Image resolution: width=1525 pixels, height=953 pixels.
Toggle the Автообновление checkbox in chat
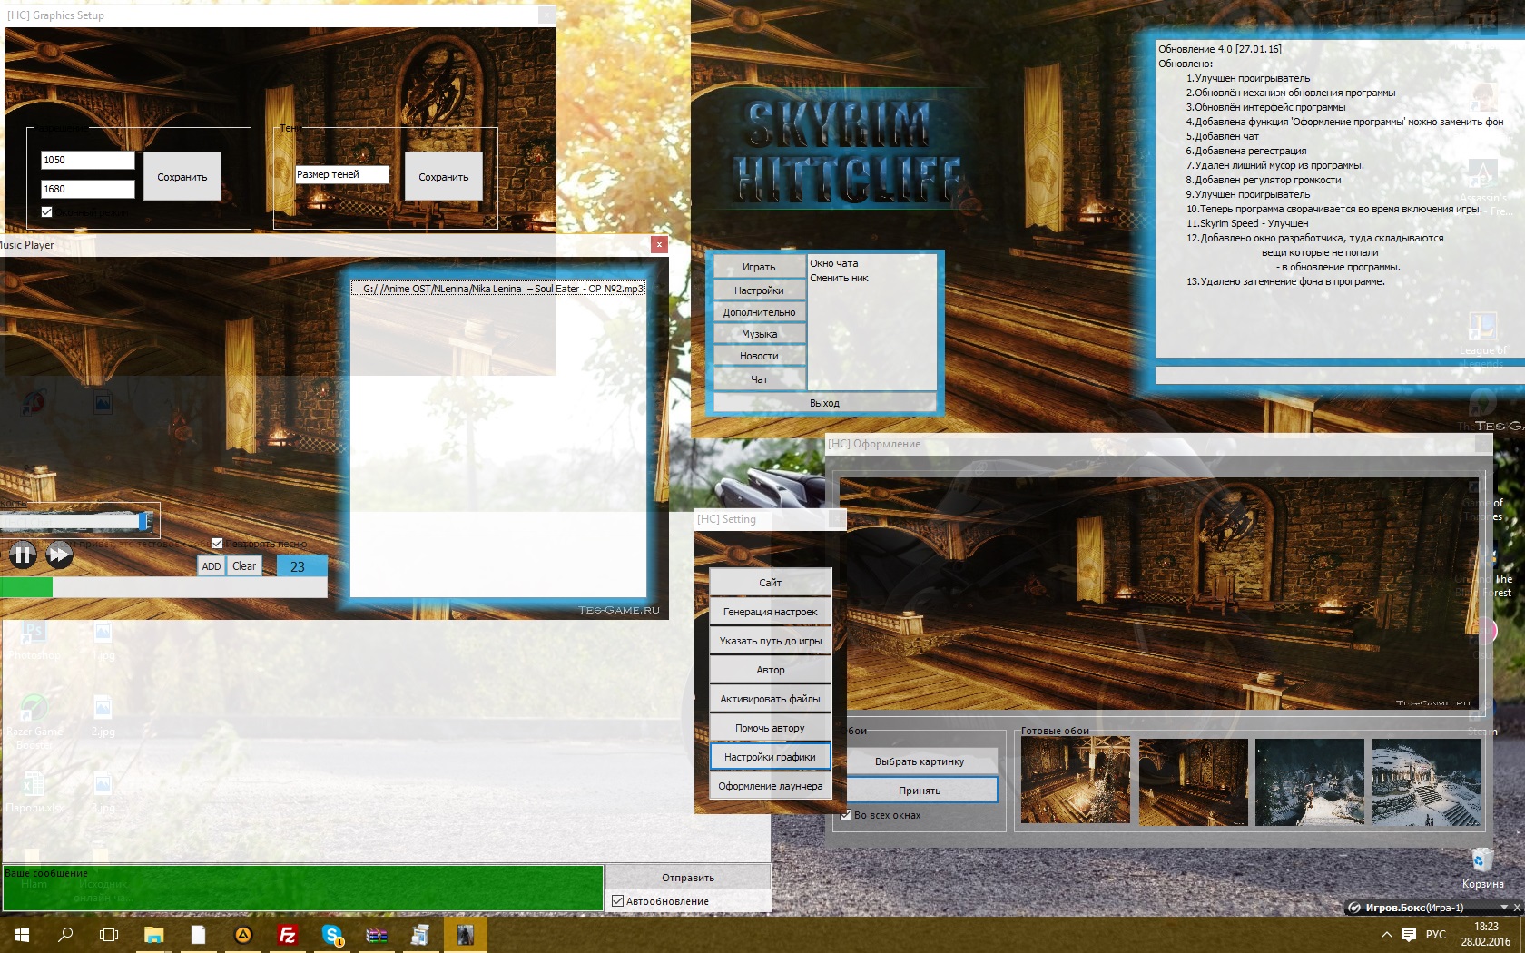[x=617, y=901]
